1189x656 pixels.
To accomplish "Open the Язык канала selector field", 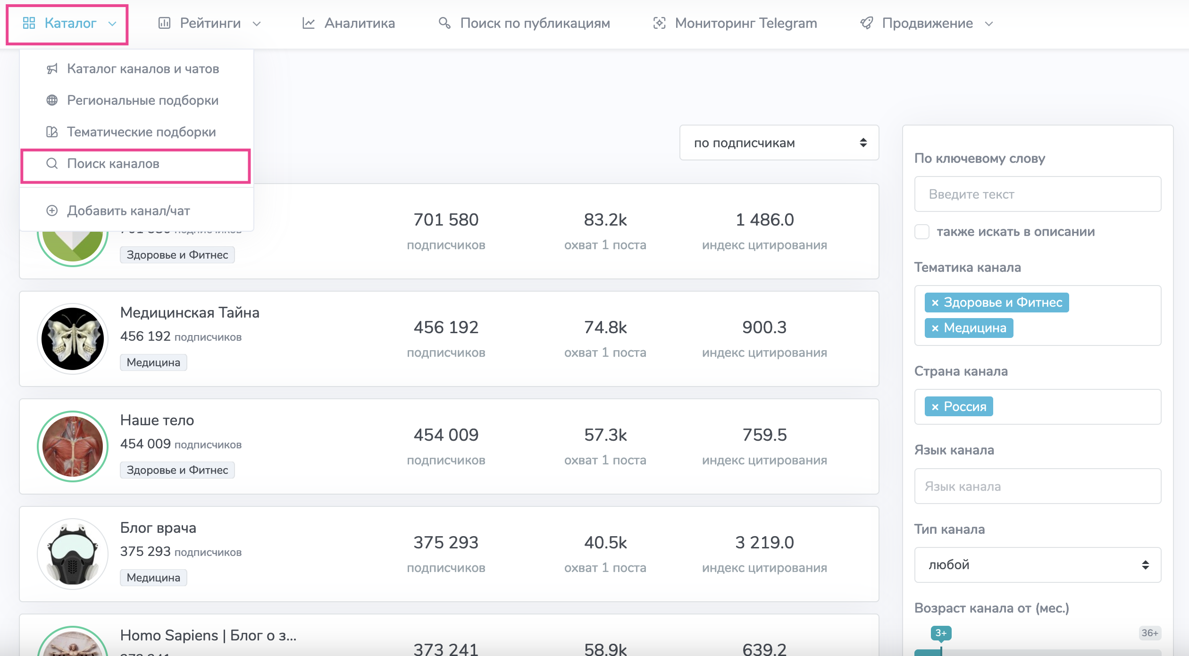I will [1038, 486].
